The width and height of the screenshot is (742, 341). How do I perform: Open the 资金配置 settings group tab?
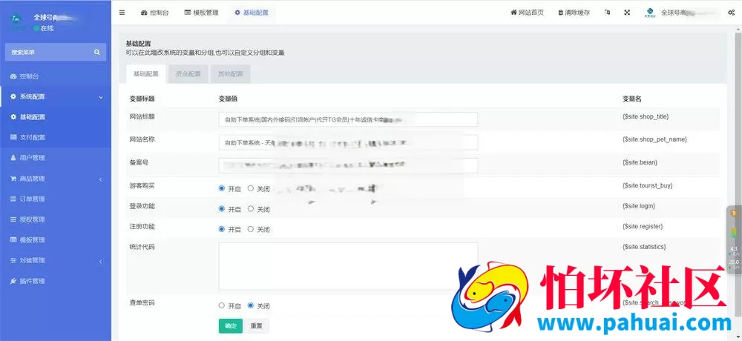click(188, 74)
